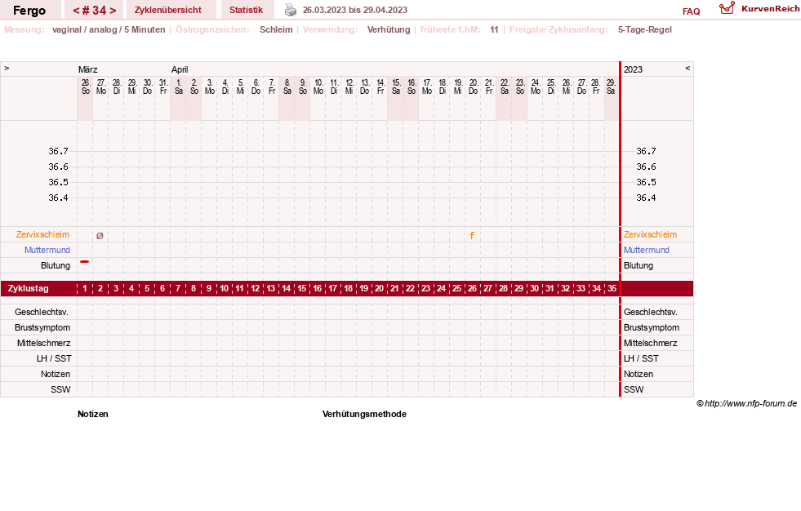This screenshot has height=511, width=801.
Task: Click the Schleim estrogen sign value
Action: pos(276,29)
